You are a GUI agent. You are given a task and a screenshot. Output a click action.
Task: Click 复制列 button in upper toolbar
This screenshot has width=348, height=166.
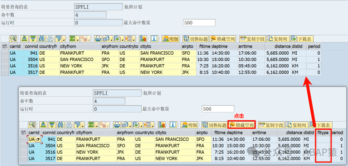pos(277,39)
